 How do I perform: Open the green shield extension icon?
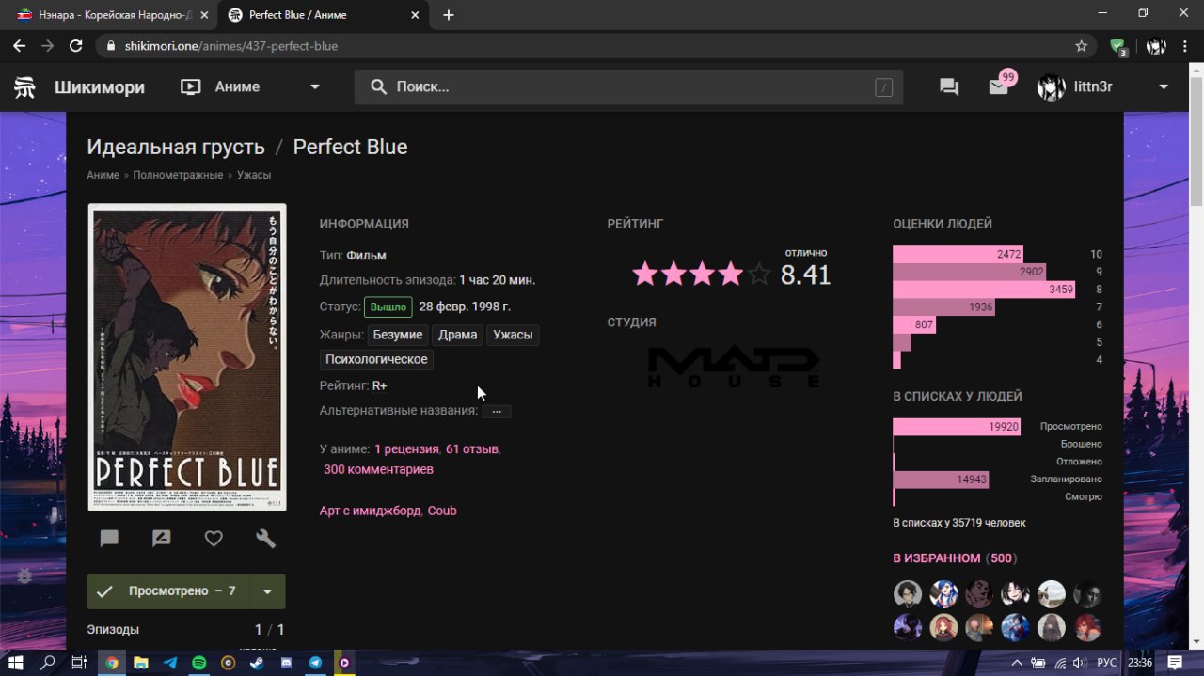pos(1117,46)
